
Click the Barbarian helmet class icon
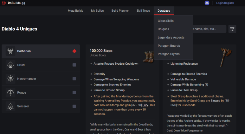[10, 51]
